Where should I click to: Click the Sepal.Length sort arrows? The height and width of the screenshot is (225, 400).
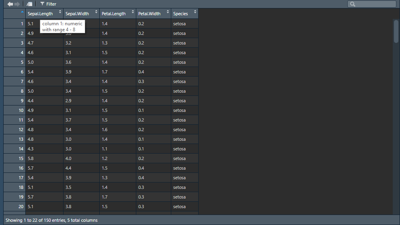pyautogui.click(x=60, y=12)
